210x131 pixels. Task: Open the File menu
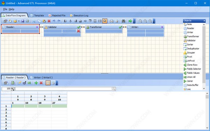point(5,9)
